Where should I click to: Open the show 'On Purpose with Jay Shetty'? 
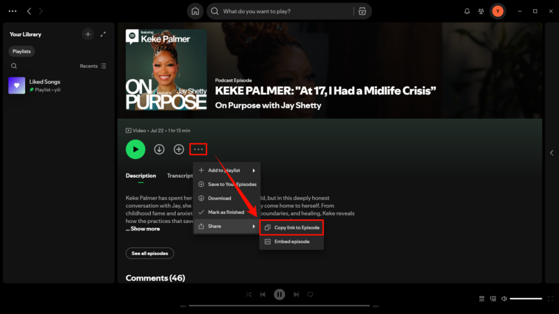click(x=268, y=105)
